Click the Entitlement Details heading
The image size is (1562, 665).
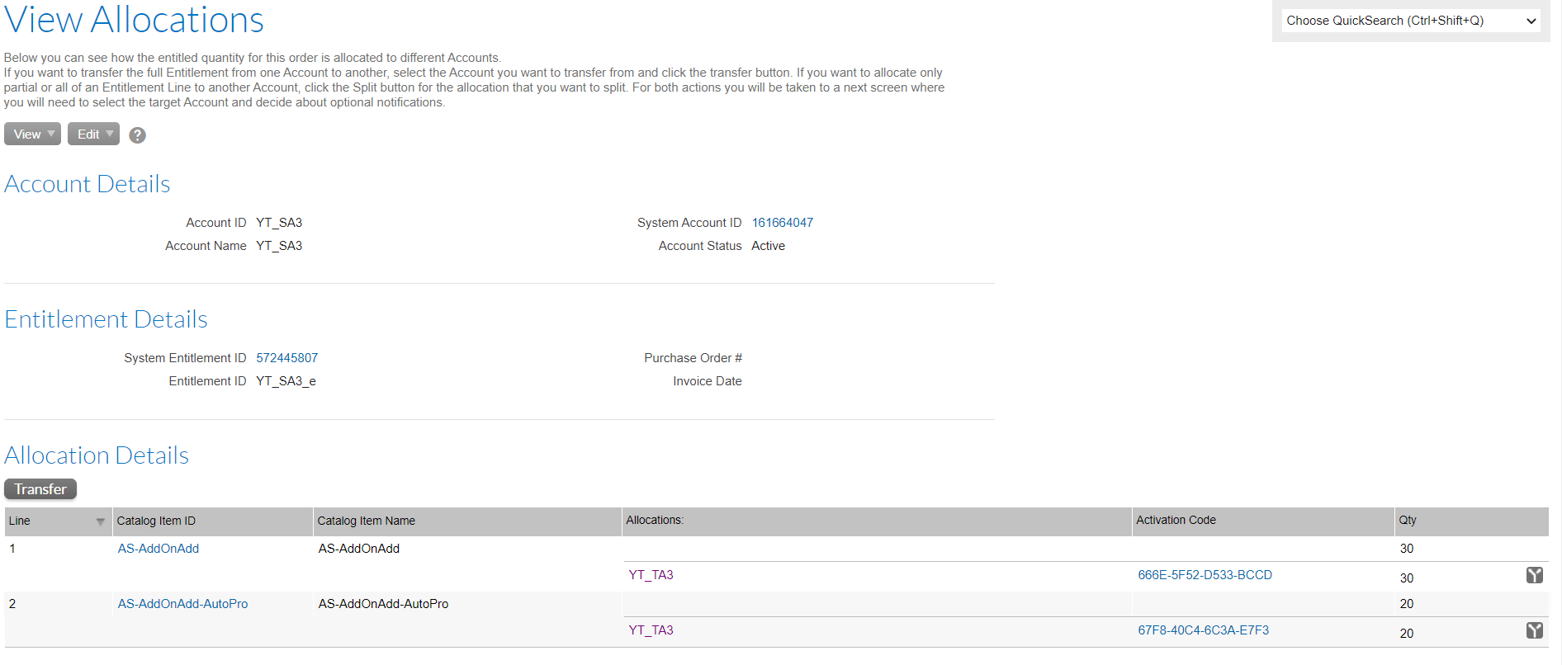pos(106,319)
